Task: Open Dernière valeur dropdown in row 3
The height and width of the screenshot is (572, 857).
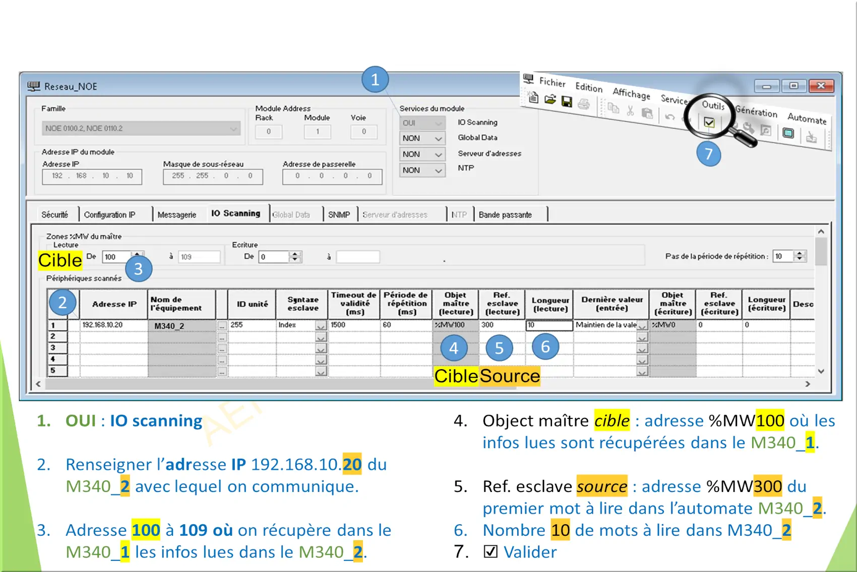Action: coord(642,349)
